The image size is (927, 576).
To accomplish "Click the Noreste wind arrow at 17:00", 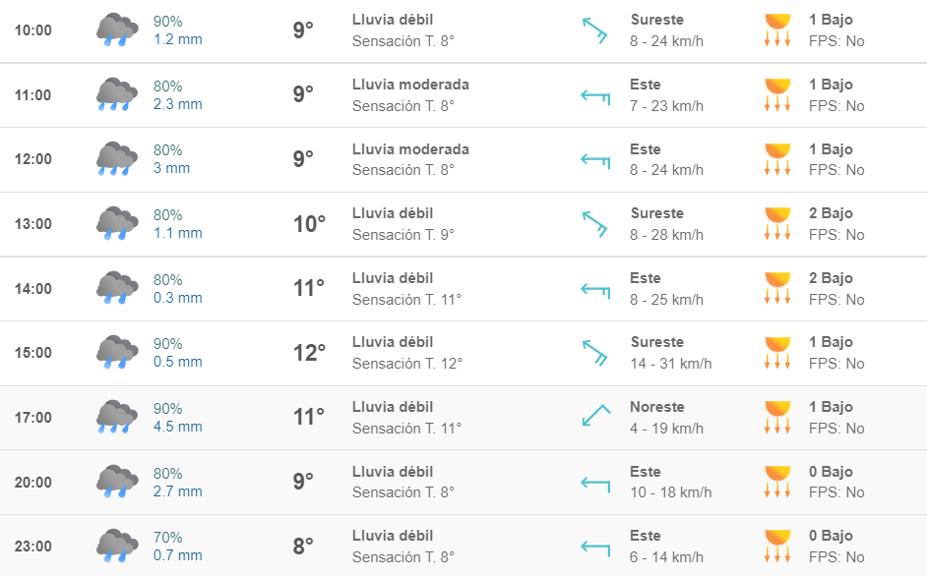I will [x=596, y=417].
